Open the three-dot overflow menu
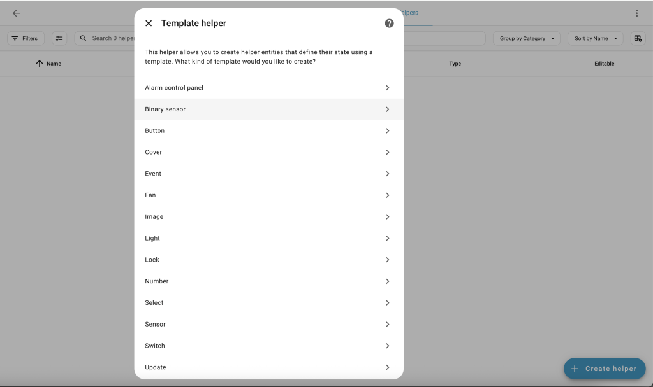Image resolution: width=653 pixels, height=387 pixels. point(636,13)
